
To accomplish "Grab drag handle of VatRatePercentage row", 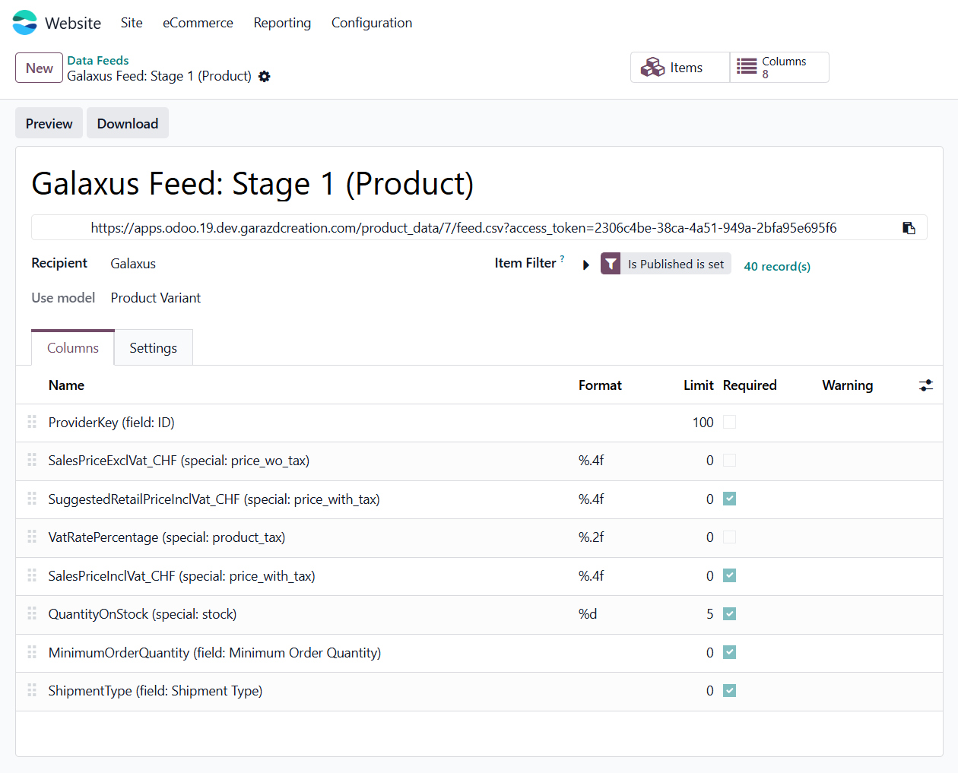I will pos(32,537).
